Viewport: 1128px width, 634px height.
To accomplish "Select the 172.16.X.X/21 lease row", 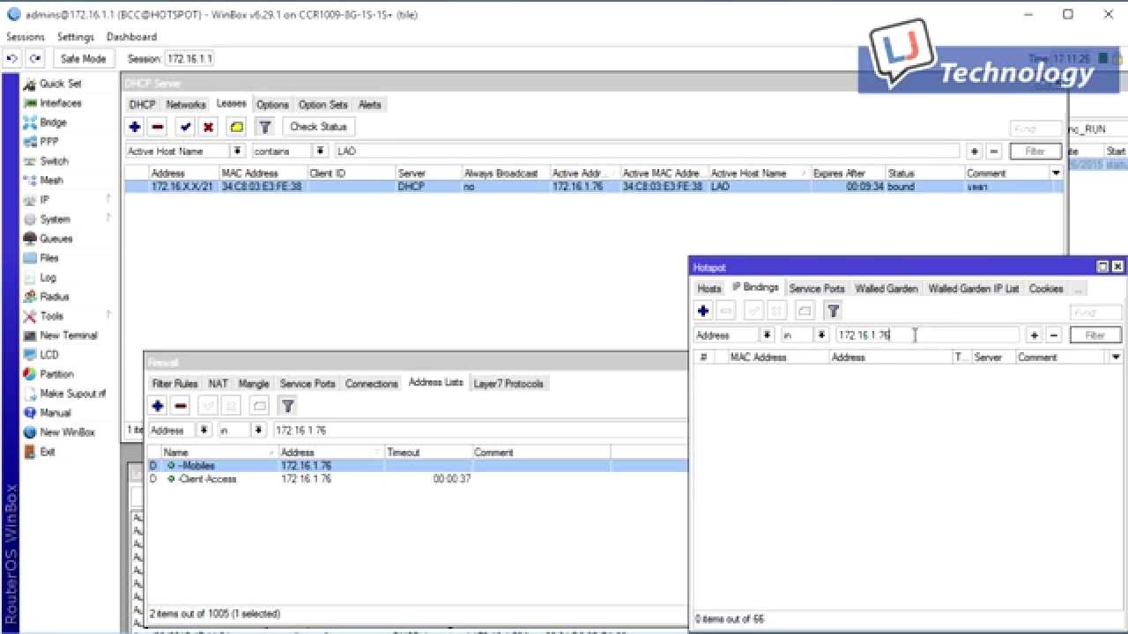I will 592,187.
